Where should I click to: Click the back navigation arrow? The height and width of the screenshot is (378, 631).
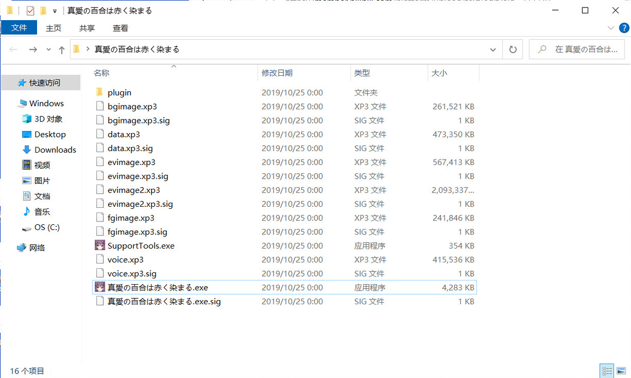(x=13, y=49)
